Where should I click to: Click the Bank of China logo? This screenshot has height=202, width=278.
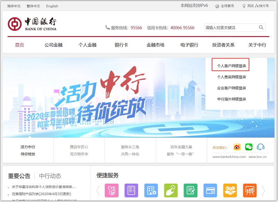pyautogui.click(x=32, y=24)
